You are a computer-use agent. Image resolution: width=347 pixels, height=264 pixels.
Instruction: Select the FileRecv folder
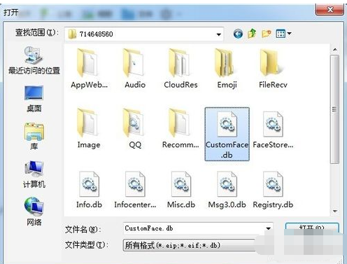pyautogui.click(x=273, y=69)
